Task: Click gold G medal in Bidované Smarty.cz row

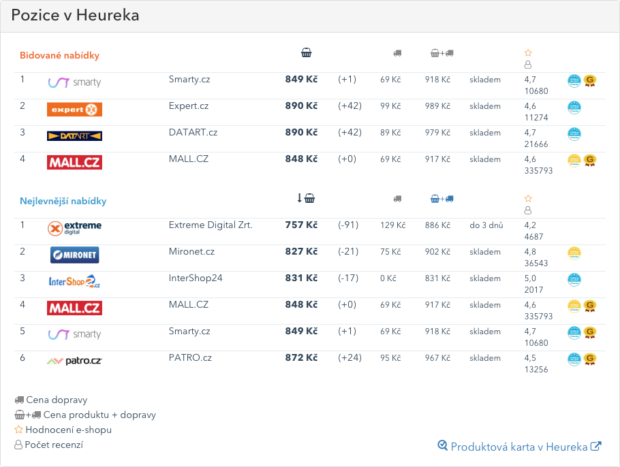Action: click(x=590, y=81)
